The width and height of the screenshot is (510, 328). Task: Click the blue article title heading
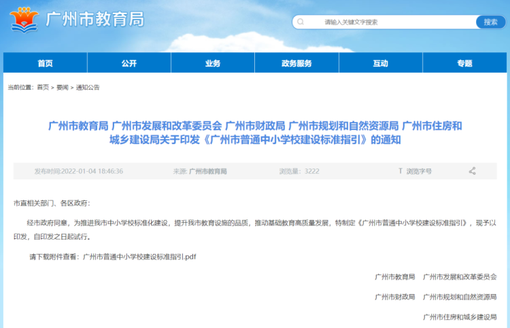point(255,133)
